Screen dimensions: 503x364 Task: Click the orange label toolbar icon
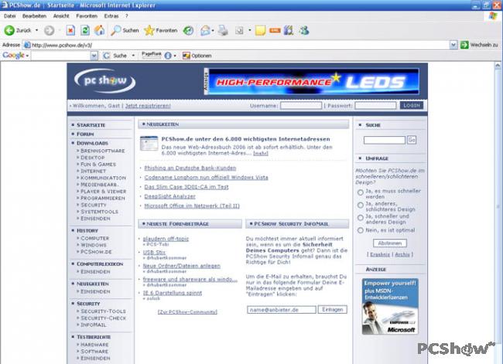pos(275,30)
